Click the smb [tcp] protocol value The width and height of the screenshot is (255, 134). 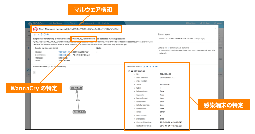coord(63,58)
